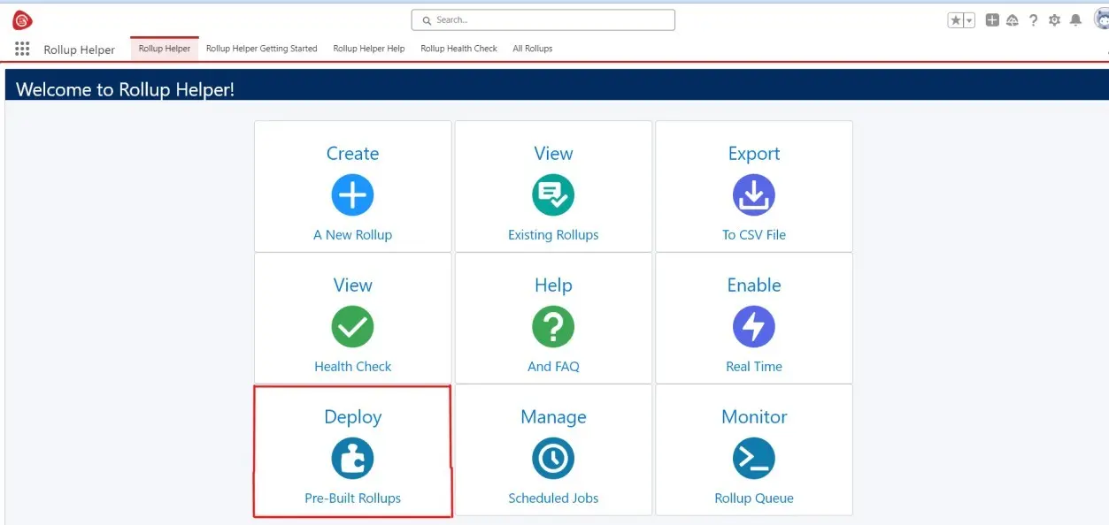Screen dimensions: 1109x525
Task: Open the Rollup Health Check tab
Action: click(458, 49)
